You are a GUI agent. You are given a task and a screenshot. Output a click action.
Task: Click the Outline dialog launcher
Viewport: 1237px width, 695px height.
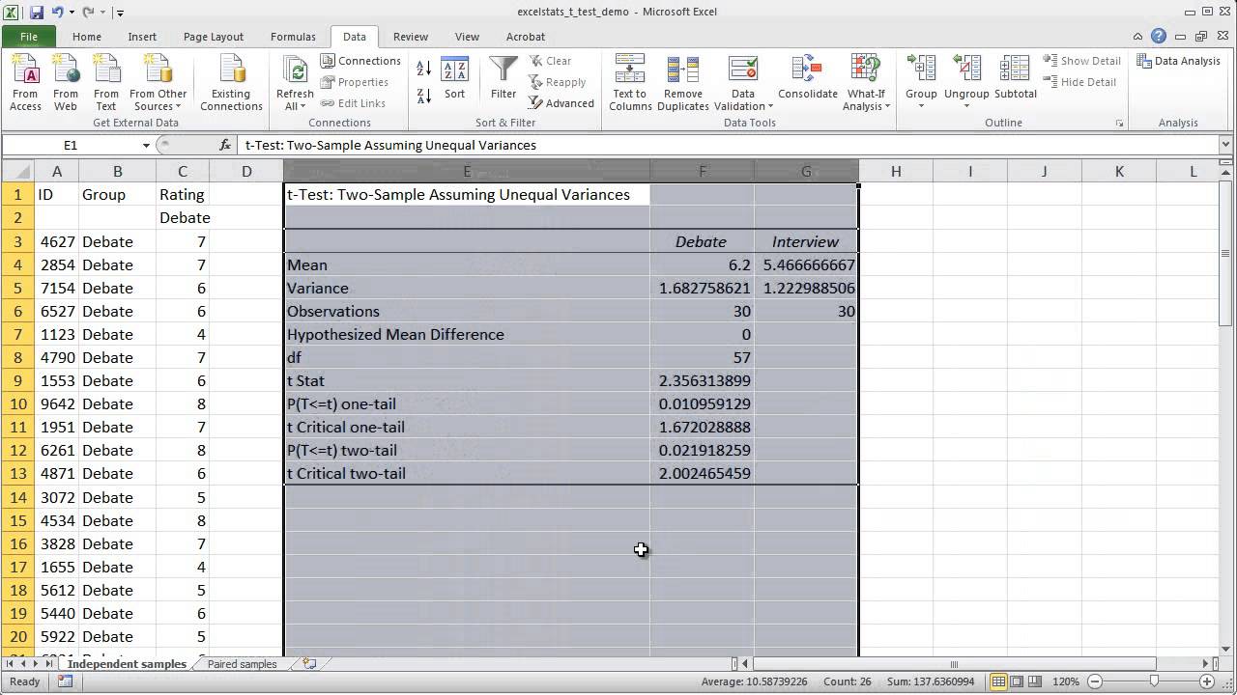pyautogui.click(x=1120, y=124)
